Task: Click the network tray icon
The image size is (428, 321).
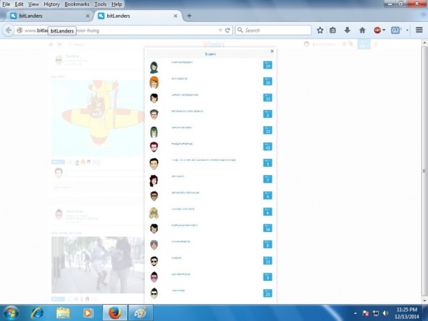Action: click(x=376, y=313)
